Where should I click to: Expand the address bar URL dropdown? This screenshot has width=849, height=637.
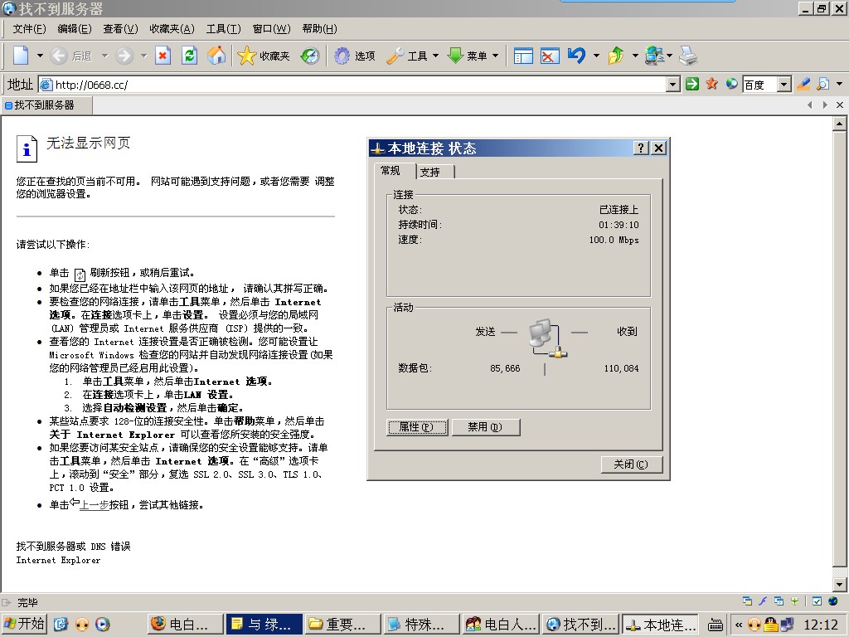click(673, 84)
